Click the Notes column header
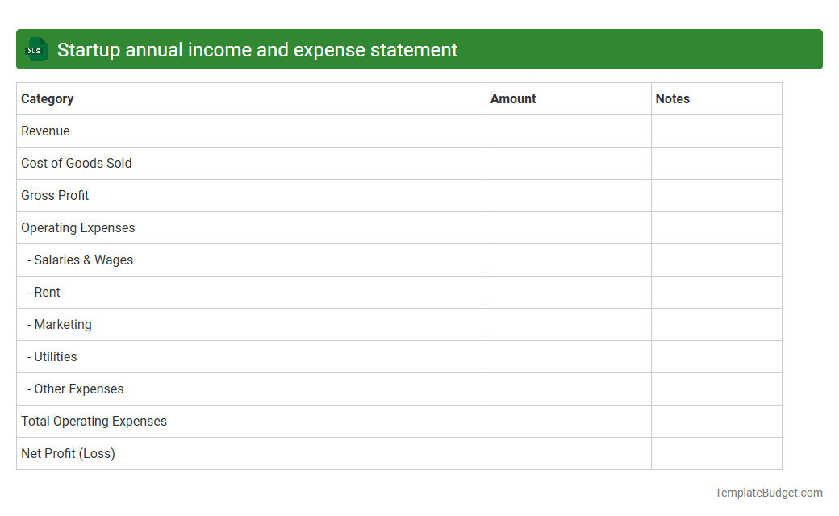Image resolution: width=839 pixels, height=516 pixels. click(x=673, y=98)
